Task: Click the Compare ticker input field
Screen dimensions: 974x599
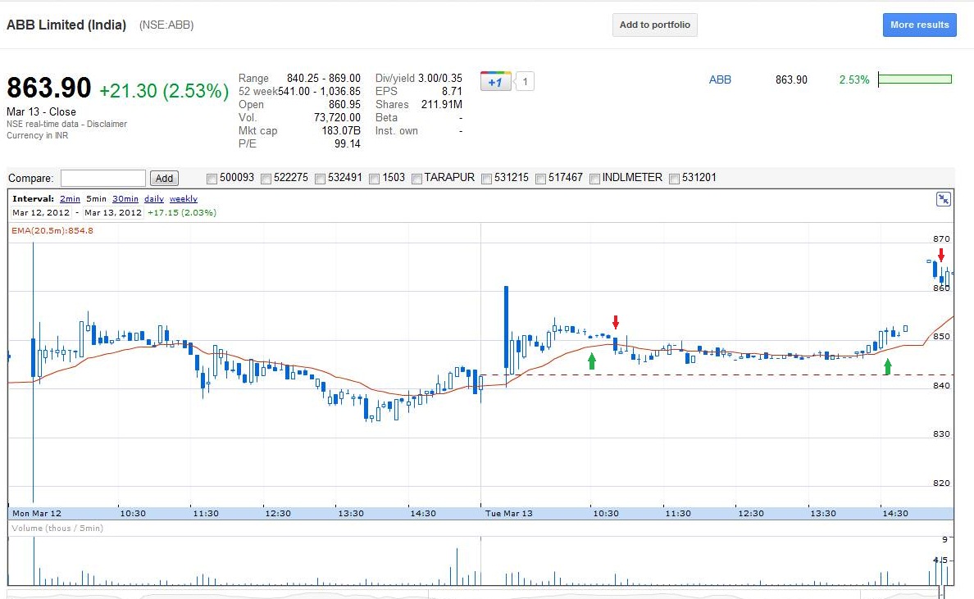Action: [103, 178]
